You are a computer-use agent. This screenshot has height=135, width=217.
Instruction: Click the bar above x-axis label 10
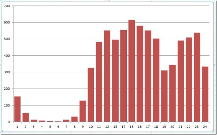(x=91, y=95)
